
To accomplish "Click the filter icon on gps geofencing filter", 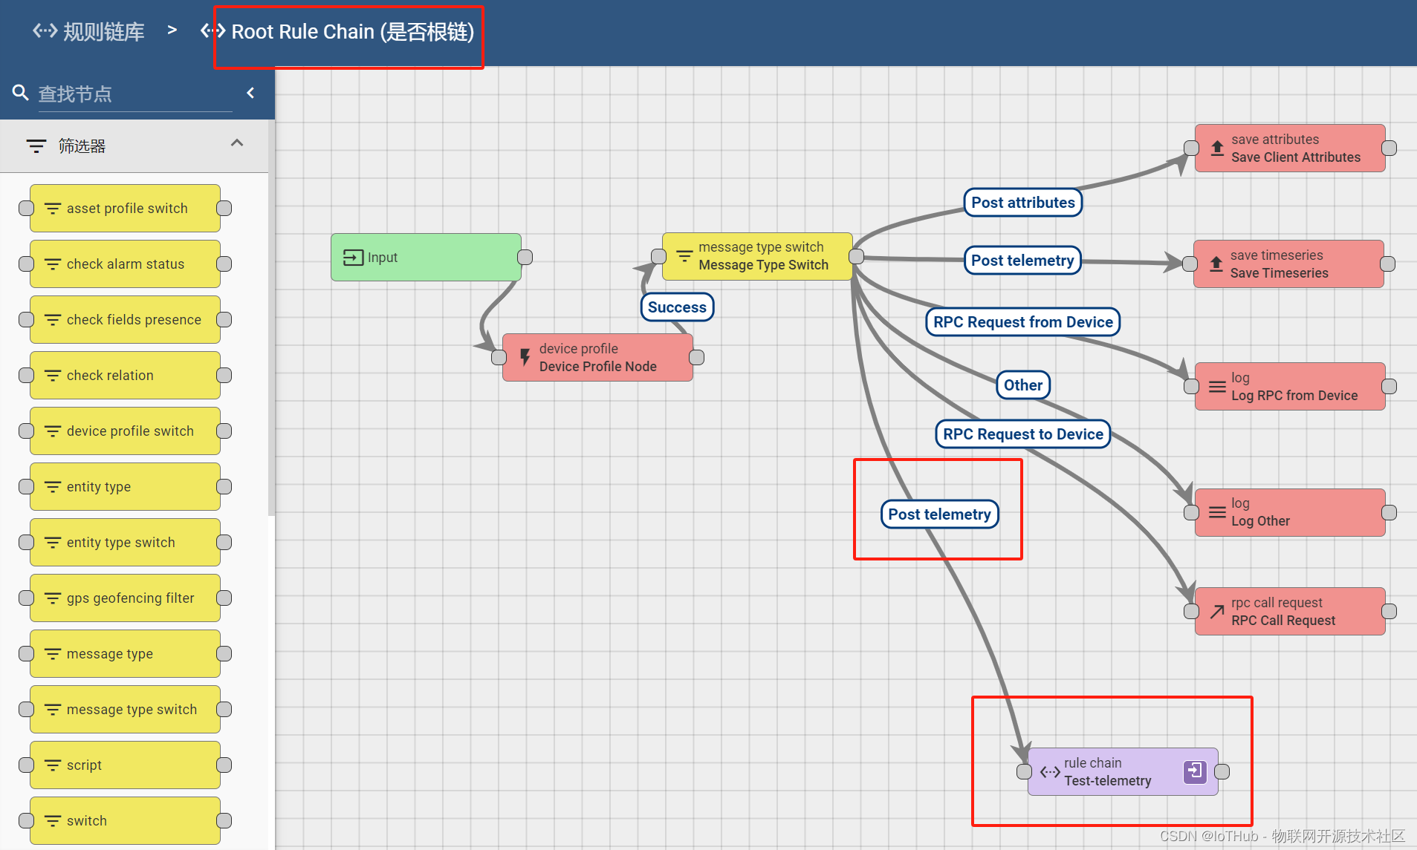I will click(x=53, y=598).
